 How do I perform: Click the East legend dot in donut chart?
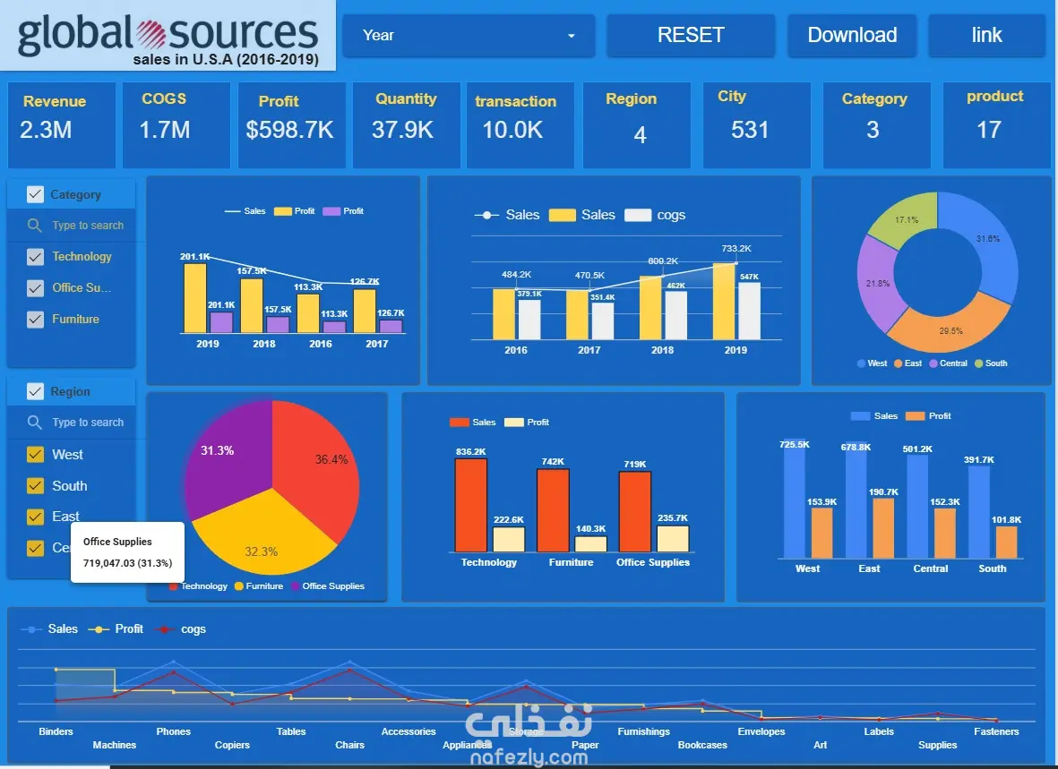pos(898,363)
